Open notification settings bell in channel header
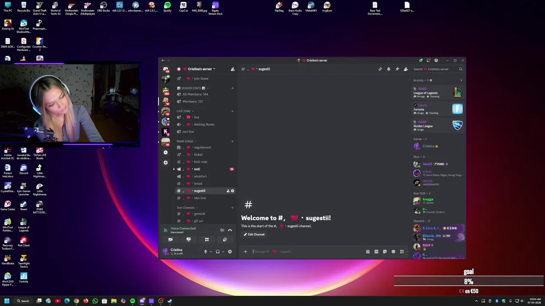545x306 pixels. 389,69
